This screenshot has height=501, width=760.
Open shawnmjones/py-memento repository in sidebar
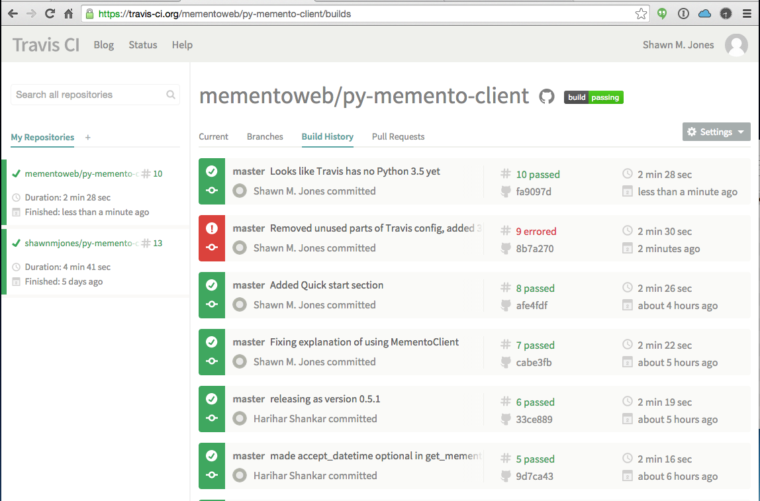click(x=81, y=244)
